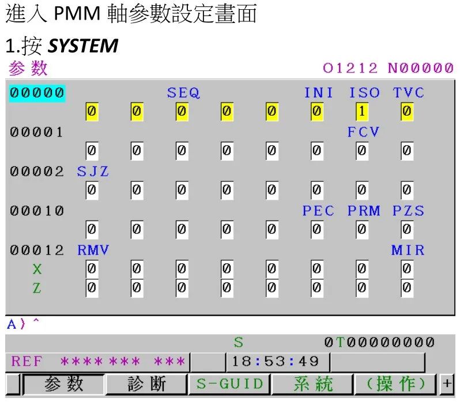Click the PEC bit label
Viewport: 460px width, 402px height.
[318, 211]
